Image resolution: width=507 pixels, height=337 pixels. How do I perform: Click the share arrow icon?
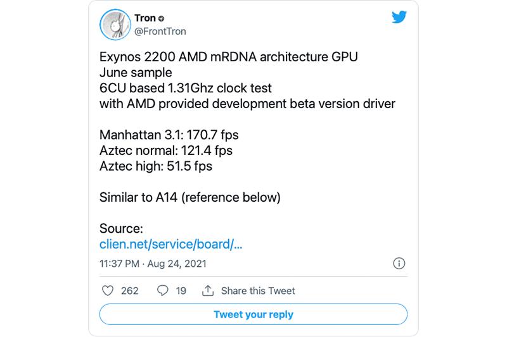click(207, 291)
